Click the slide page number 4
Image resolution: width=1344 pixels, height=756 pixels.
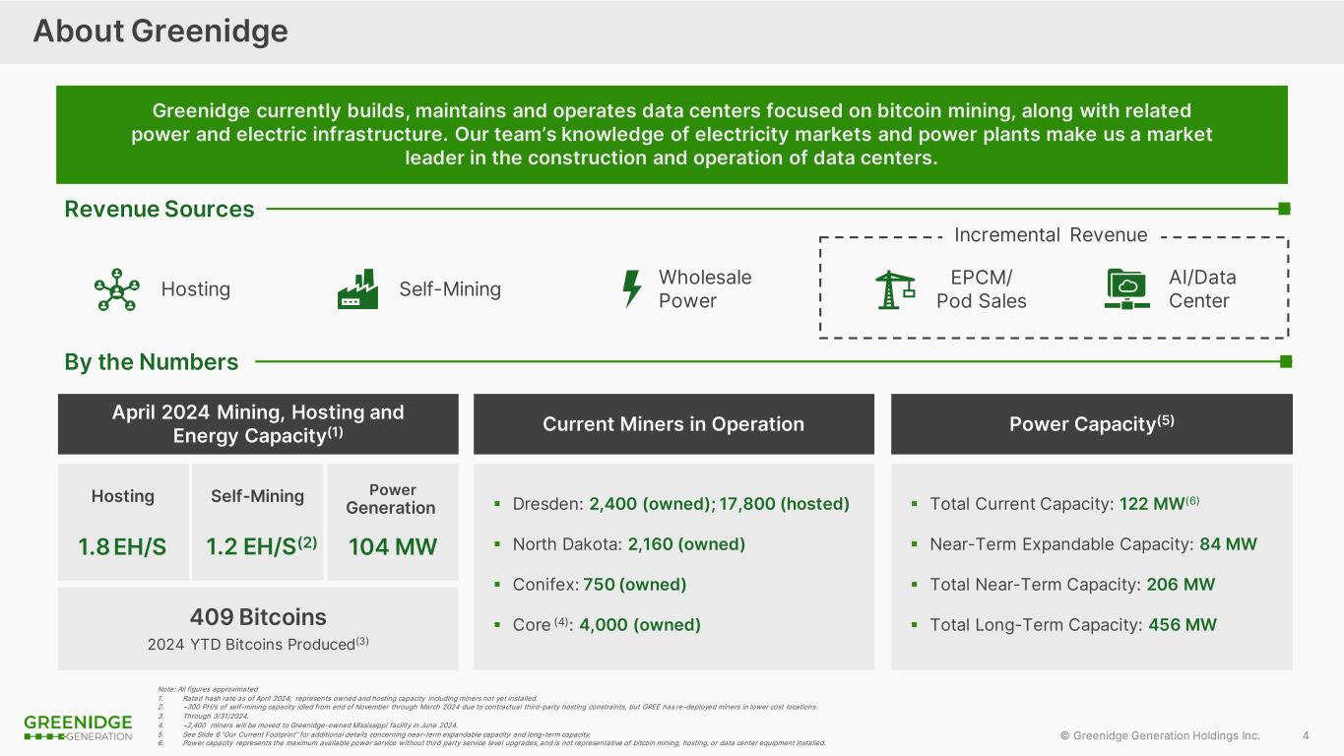tap(1306, 735)
